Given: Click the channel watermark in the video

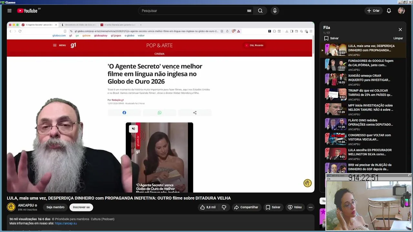Looking at the screenshot, I should tap(307, 183).
